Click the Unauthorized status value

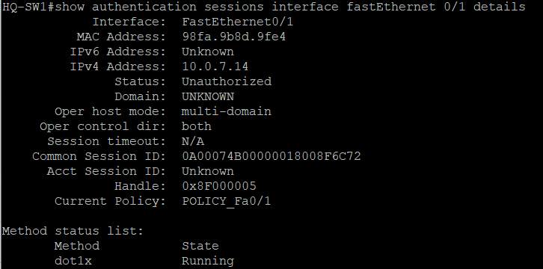[227, 81]
